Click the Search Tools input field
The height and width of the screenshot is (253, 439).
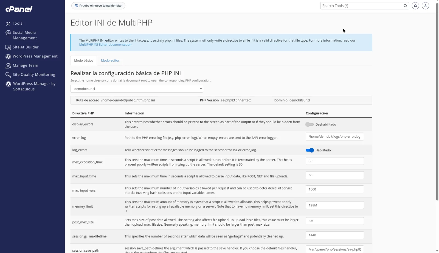362,6
